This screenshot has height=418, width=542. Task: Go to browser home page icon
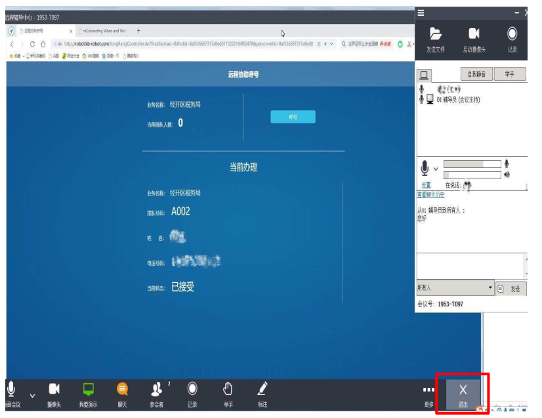coord(43,44)
